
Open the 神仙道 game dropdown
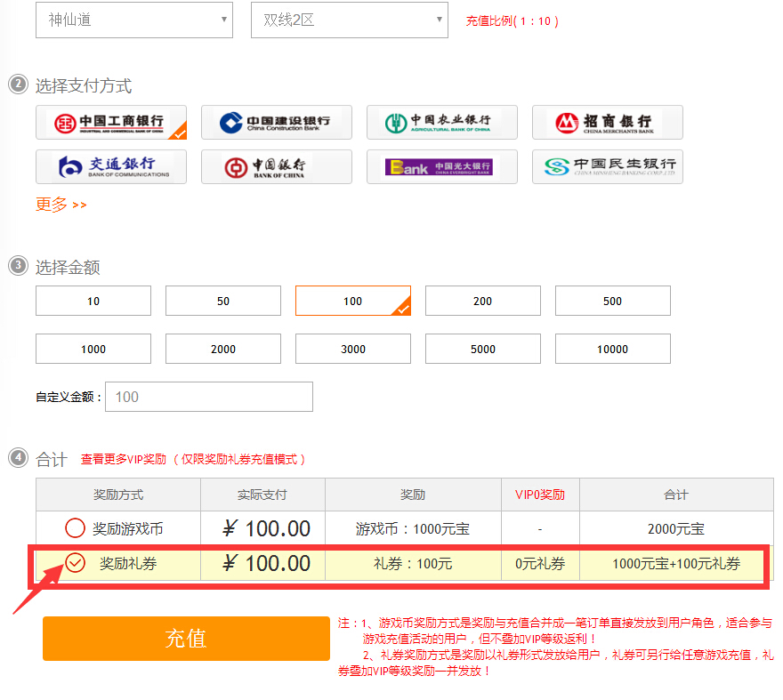pos(133,20)
